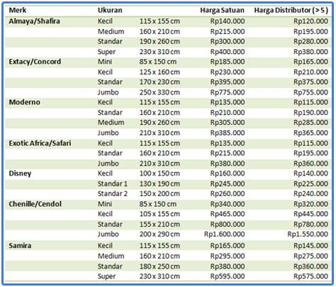Click the distributor price 'Rp240.000'
Viewport: 336px width, 287px height.
tap(310, 194)
